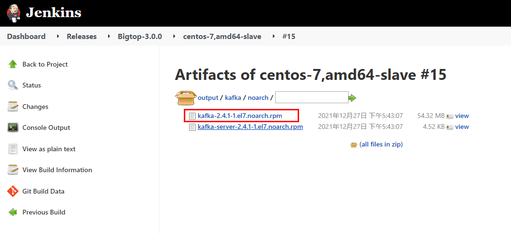Image resolution: width=511 pixels, height=234 pixels.
Task: Click the Changes notepad icon
Action: (13, 107)
